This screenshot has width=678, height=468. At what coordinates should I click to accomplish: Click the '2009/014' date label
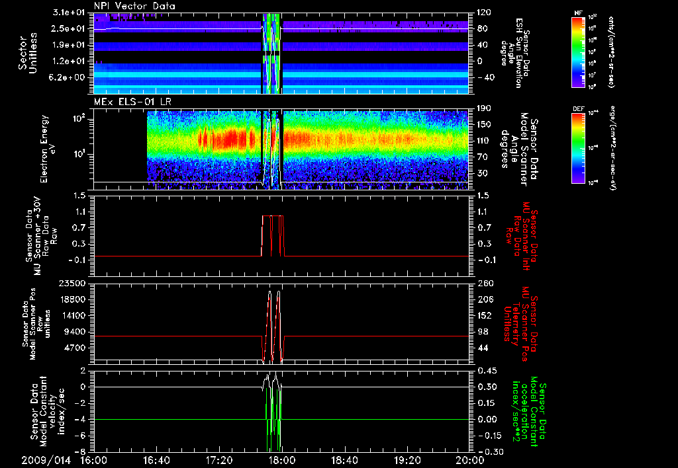pos(46,460)
